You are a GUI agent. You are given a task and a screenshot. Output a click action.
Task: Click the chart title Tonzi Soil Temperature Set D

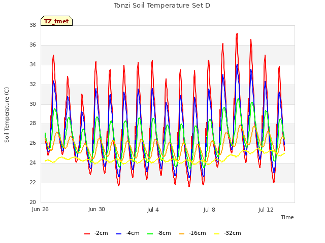tap(162, 6)
